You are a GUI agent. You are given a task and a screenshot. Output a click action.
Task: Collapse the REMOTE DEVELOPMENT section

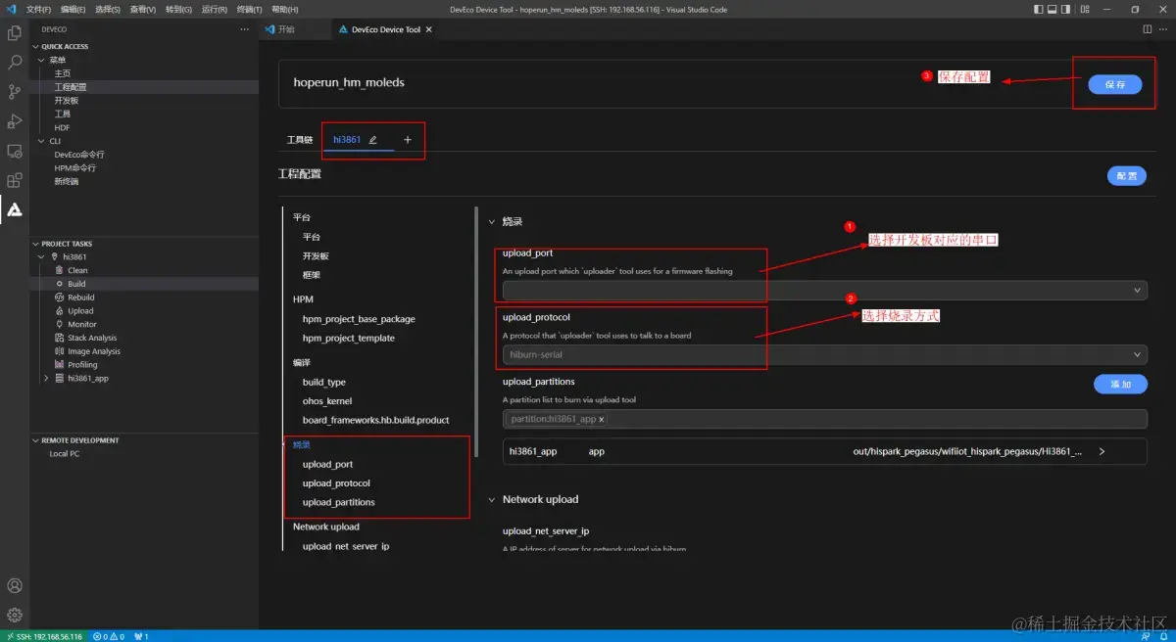(35, 440)
